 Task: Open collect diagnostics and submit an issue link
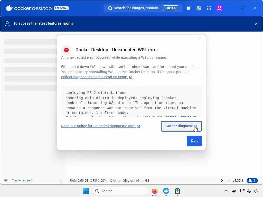pyautogui.click(x=95, y=77)
